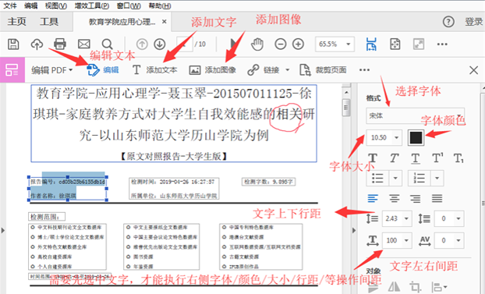The width and height of the screenshot is (485, 294).
Task: Click Add Image (添加图像) tool
Action: [213, 70]
